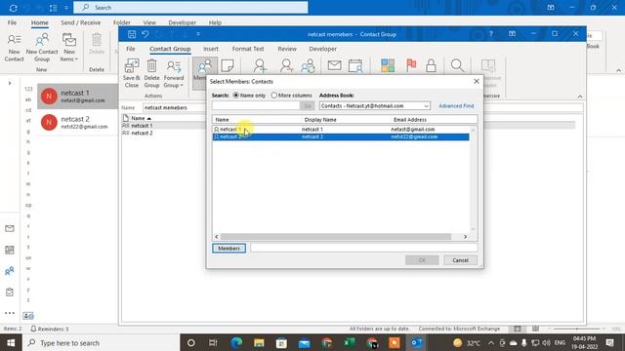Click the Members button
The image size is (625, 351).
click(229, 249)
